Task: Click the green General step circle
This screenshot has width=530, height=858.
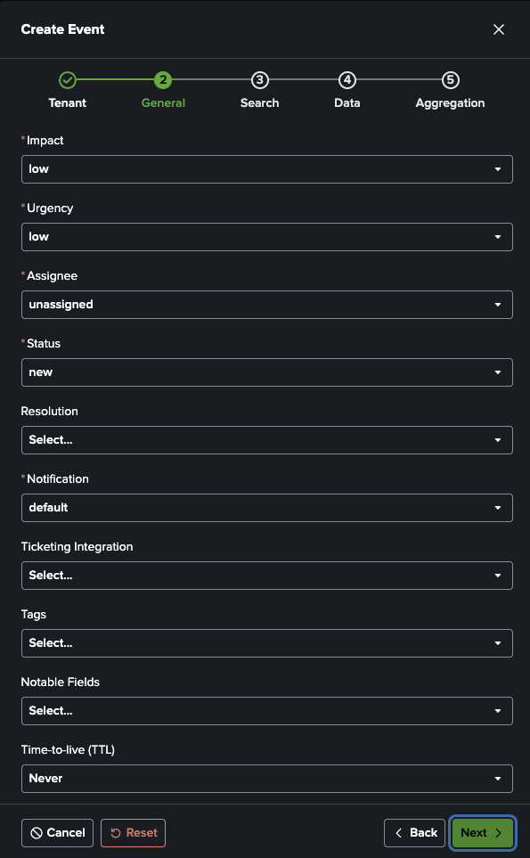Action: click(162, 79)
